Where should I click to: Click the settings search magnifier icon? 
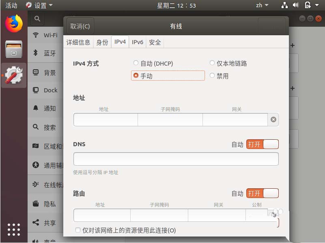point(37,18)
